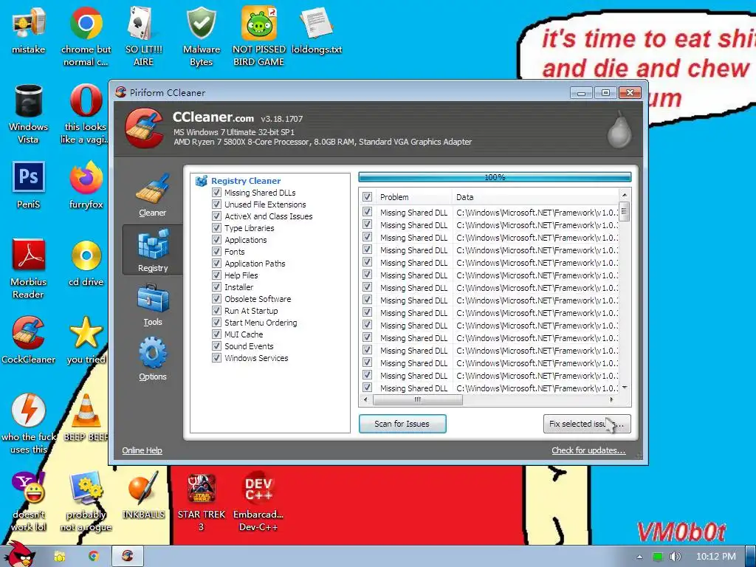Click the results list scroll-up arrow
Screen dimensions: 756x567
click(625, 195)
